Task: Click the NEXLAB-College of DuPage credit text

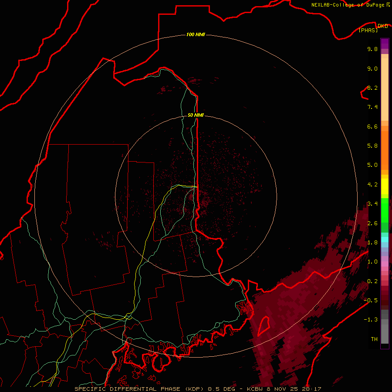Action: tap(348, 5)
